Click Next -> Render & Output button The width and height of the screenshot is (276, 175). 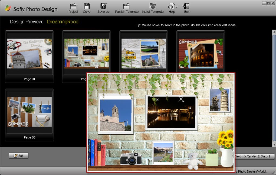tap(254, 156)
